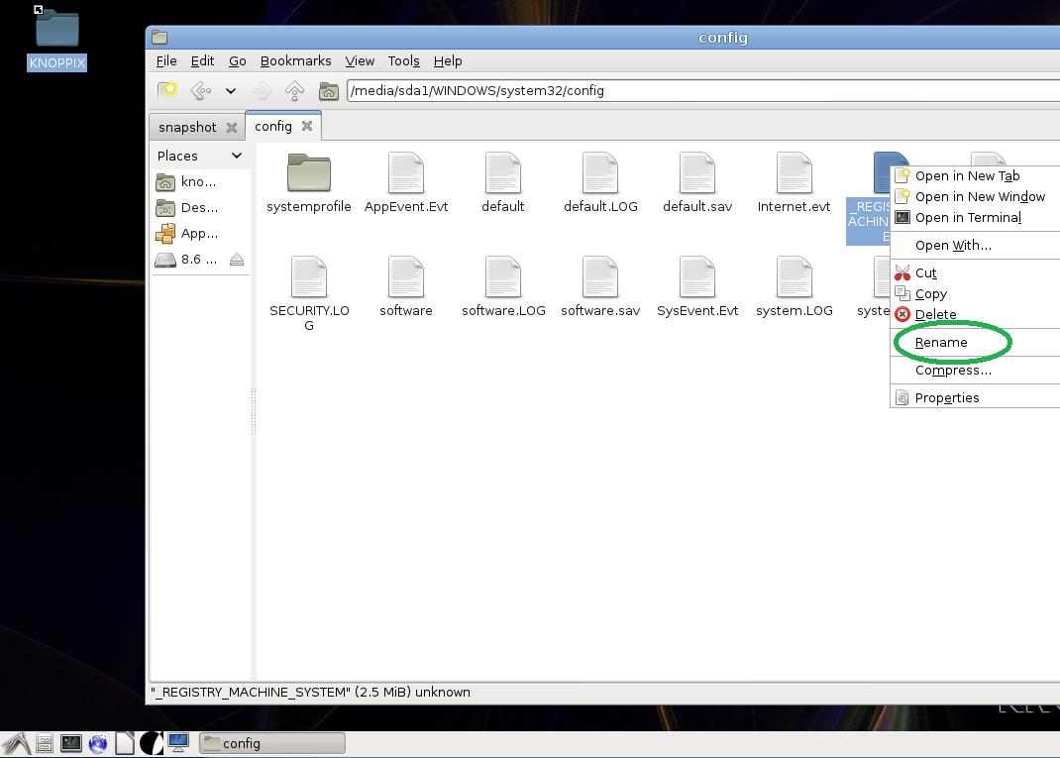Open the LXDE start menu in taskbar
Screen dimensions: 1060x758
[x=16, y=744]
